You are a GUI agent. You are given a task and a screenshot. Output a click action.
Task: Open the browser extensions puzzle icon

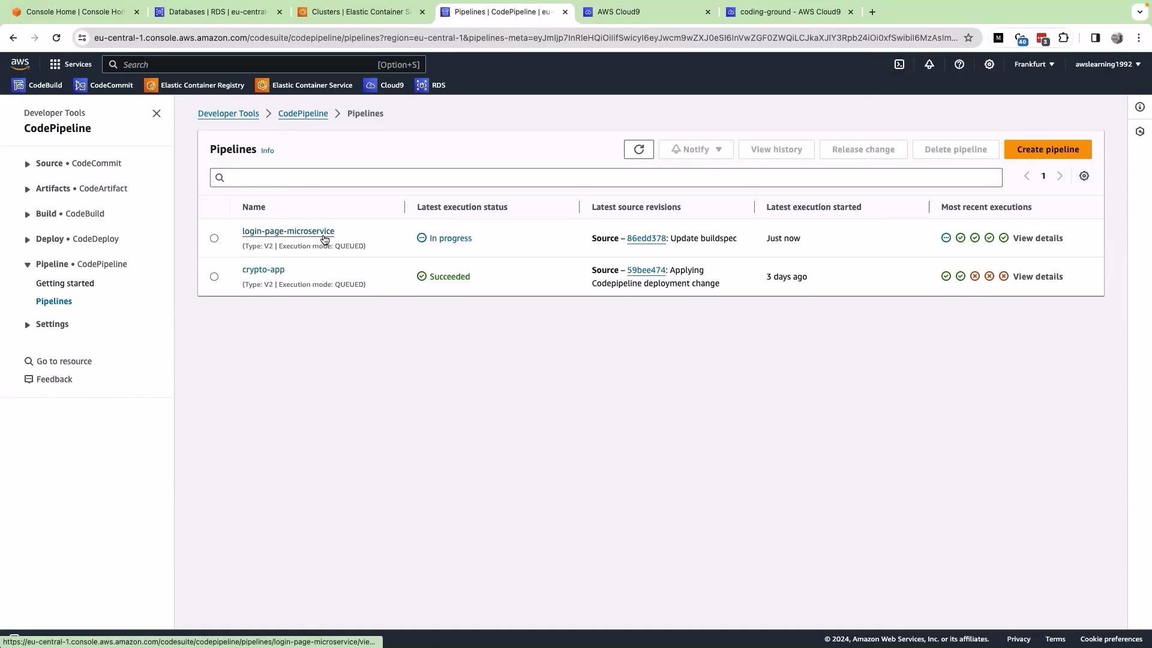(x=1064, y=38)
